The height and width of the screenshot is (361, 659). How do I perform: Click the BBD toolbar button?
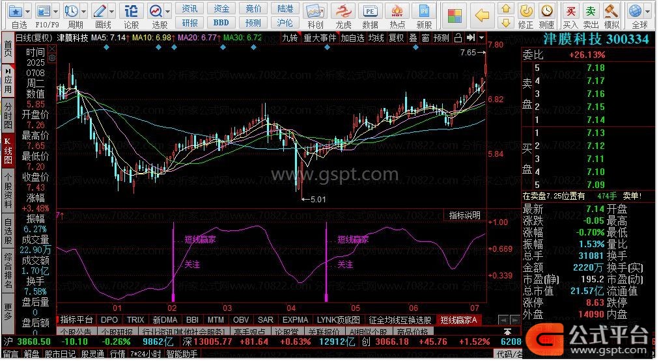(x=221, y=22)
